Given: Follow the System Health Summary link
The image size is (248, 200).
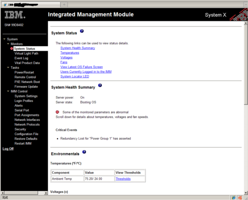Looking at the screenshot, I should click(x=78, y=48).
